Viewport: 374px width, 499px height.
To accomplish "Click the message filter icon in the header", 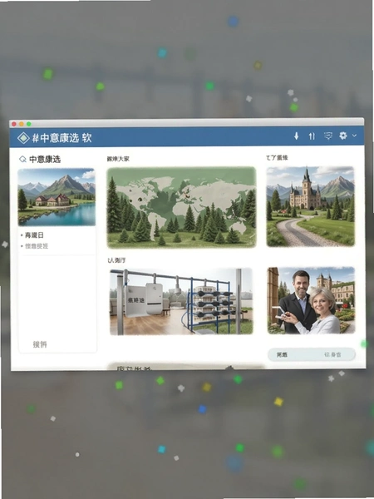I will click(328, 136).
